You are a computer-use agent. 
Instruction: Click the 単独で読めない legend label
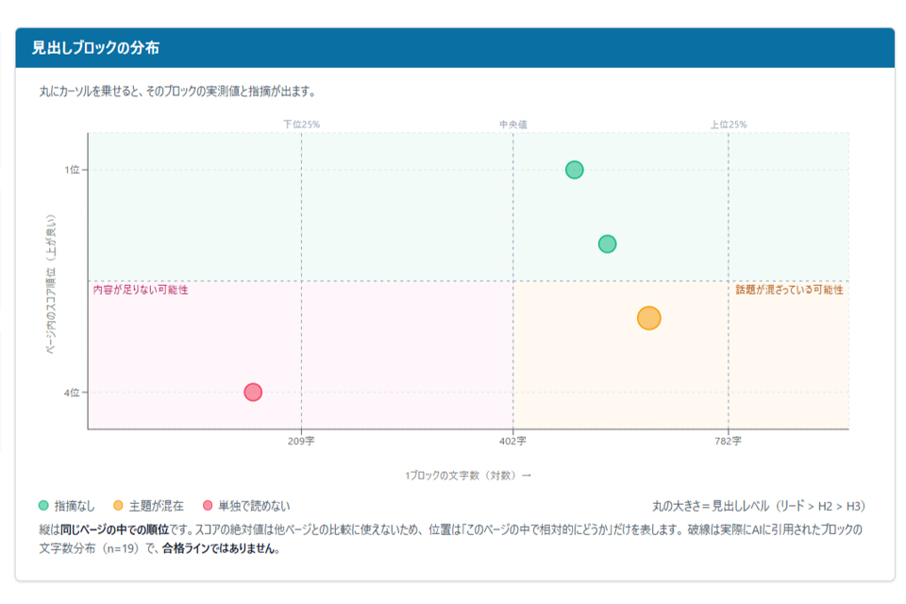(x=254, y=506)
